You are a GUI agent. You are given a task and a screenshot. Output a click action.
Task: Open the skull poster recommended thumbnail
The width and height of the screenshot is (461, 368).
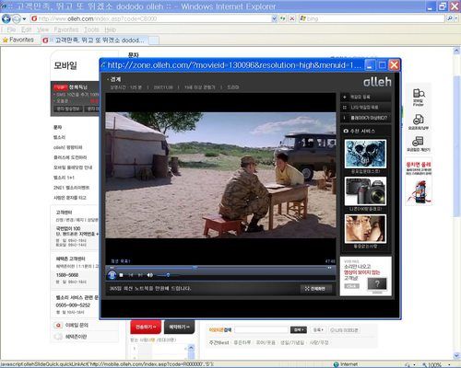point(365,154)
